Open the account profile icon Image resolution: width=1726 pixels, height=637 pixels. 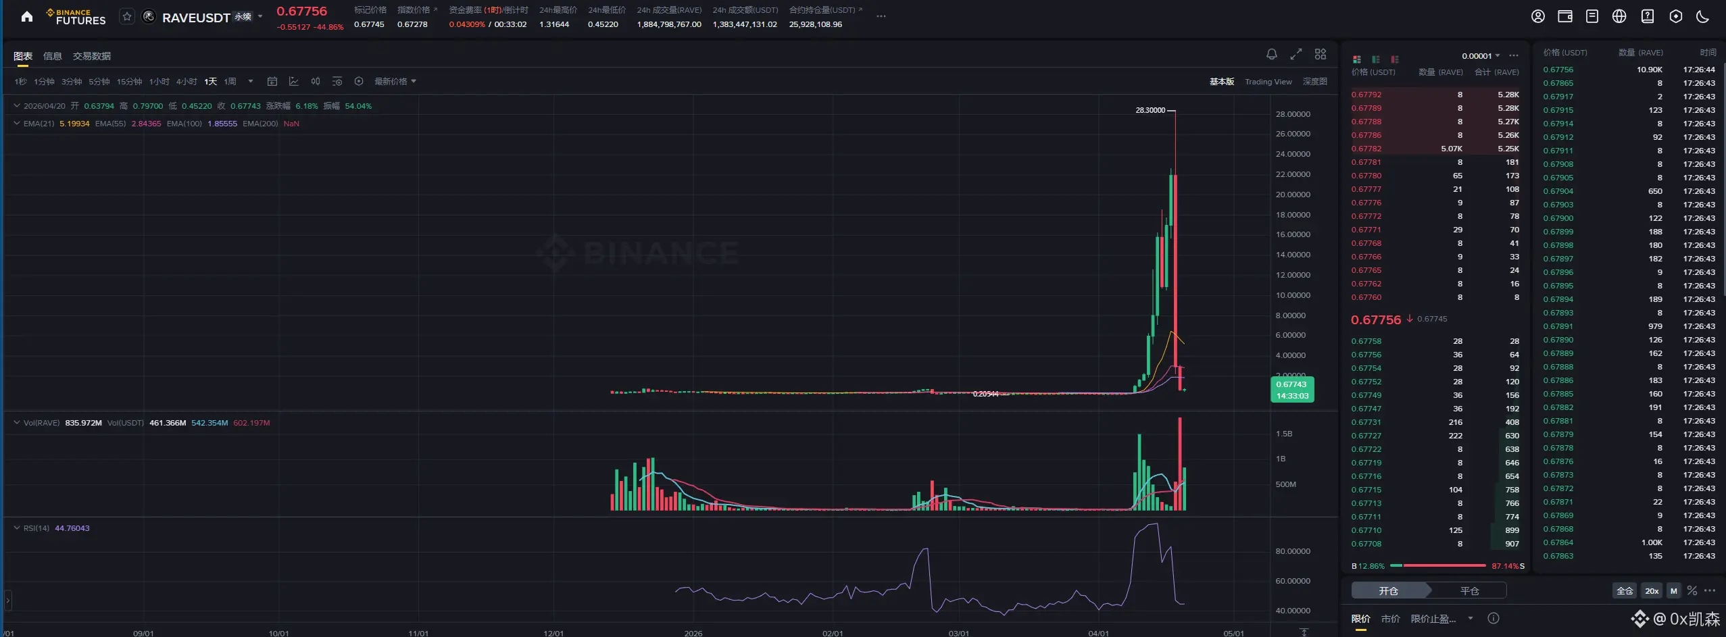tap(1538, 16)
